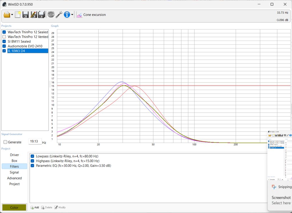Click the Snipping Tool notification icon
Image resolution: width=292 pixels, height=213 pixels.
(x=274, y=187)
